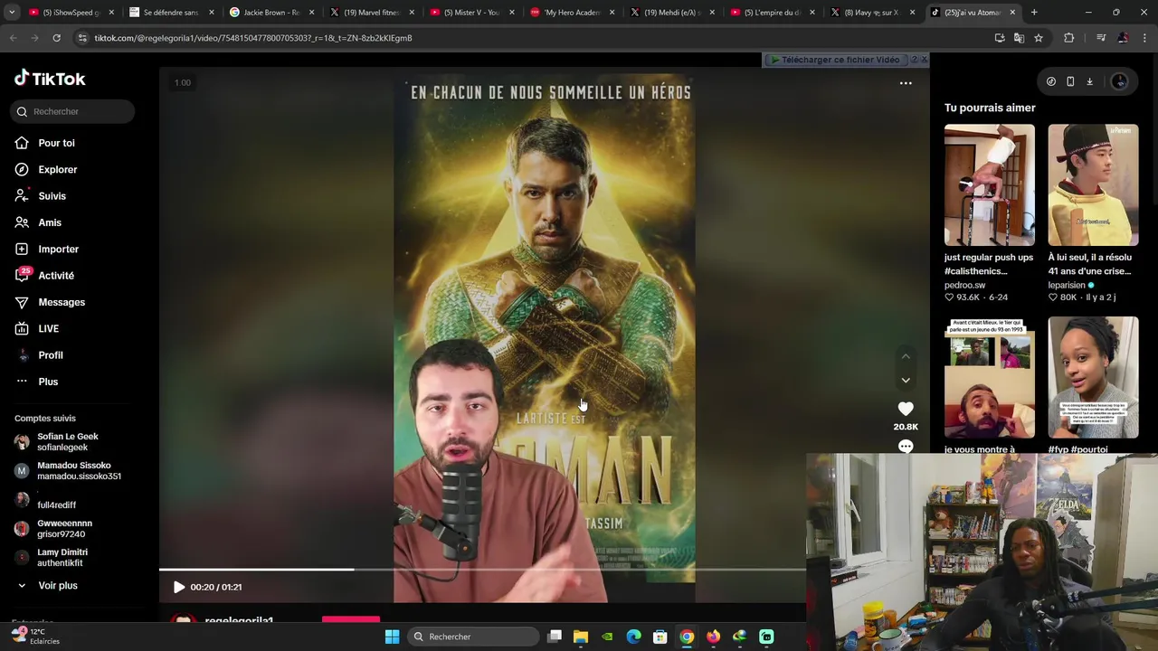Open the #fyp #pourtoi video thumbnail
This screenshot has height=651, width=1158.
tap(1093, 377)
